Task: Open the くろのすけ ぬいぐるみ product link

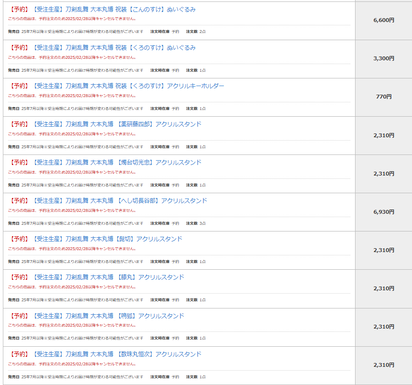Action: click(x=114, y=48)
